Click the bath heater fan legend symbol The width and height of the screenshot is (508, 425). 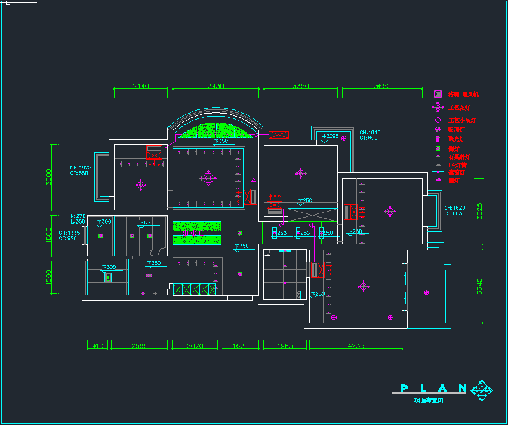pyautogui.click(x=438, y=94)
